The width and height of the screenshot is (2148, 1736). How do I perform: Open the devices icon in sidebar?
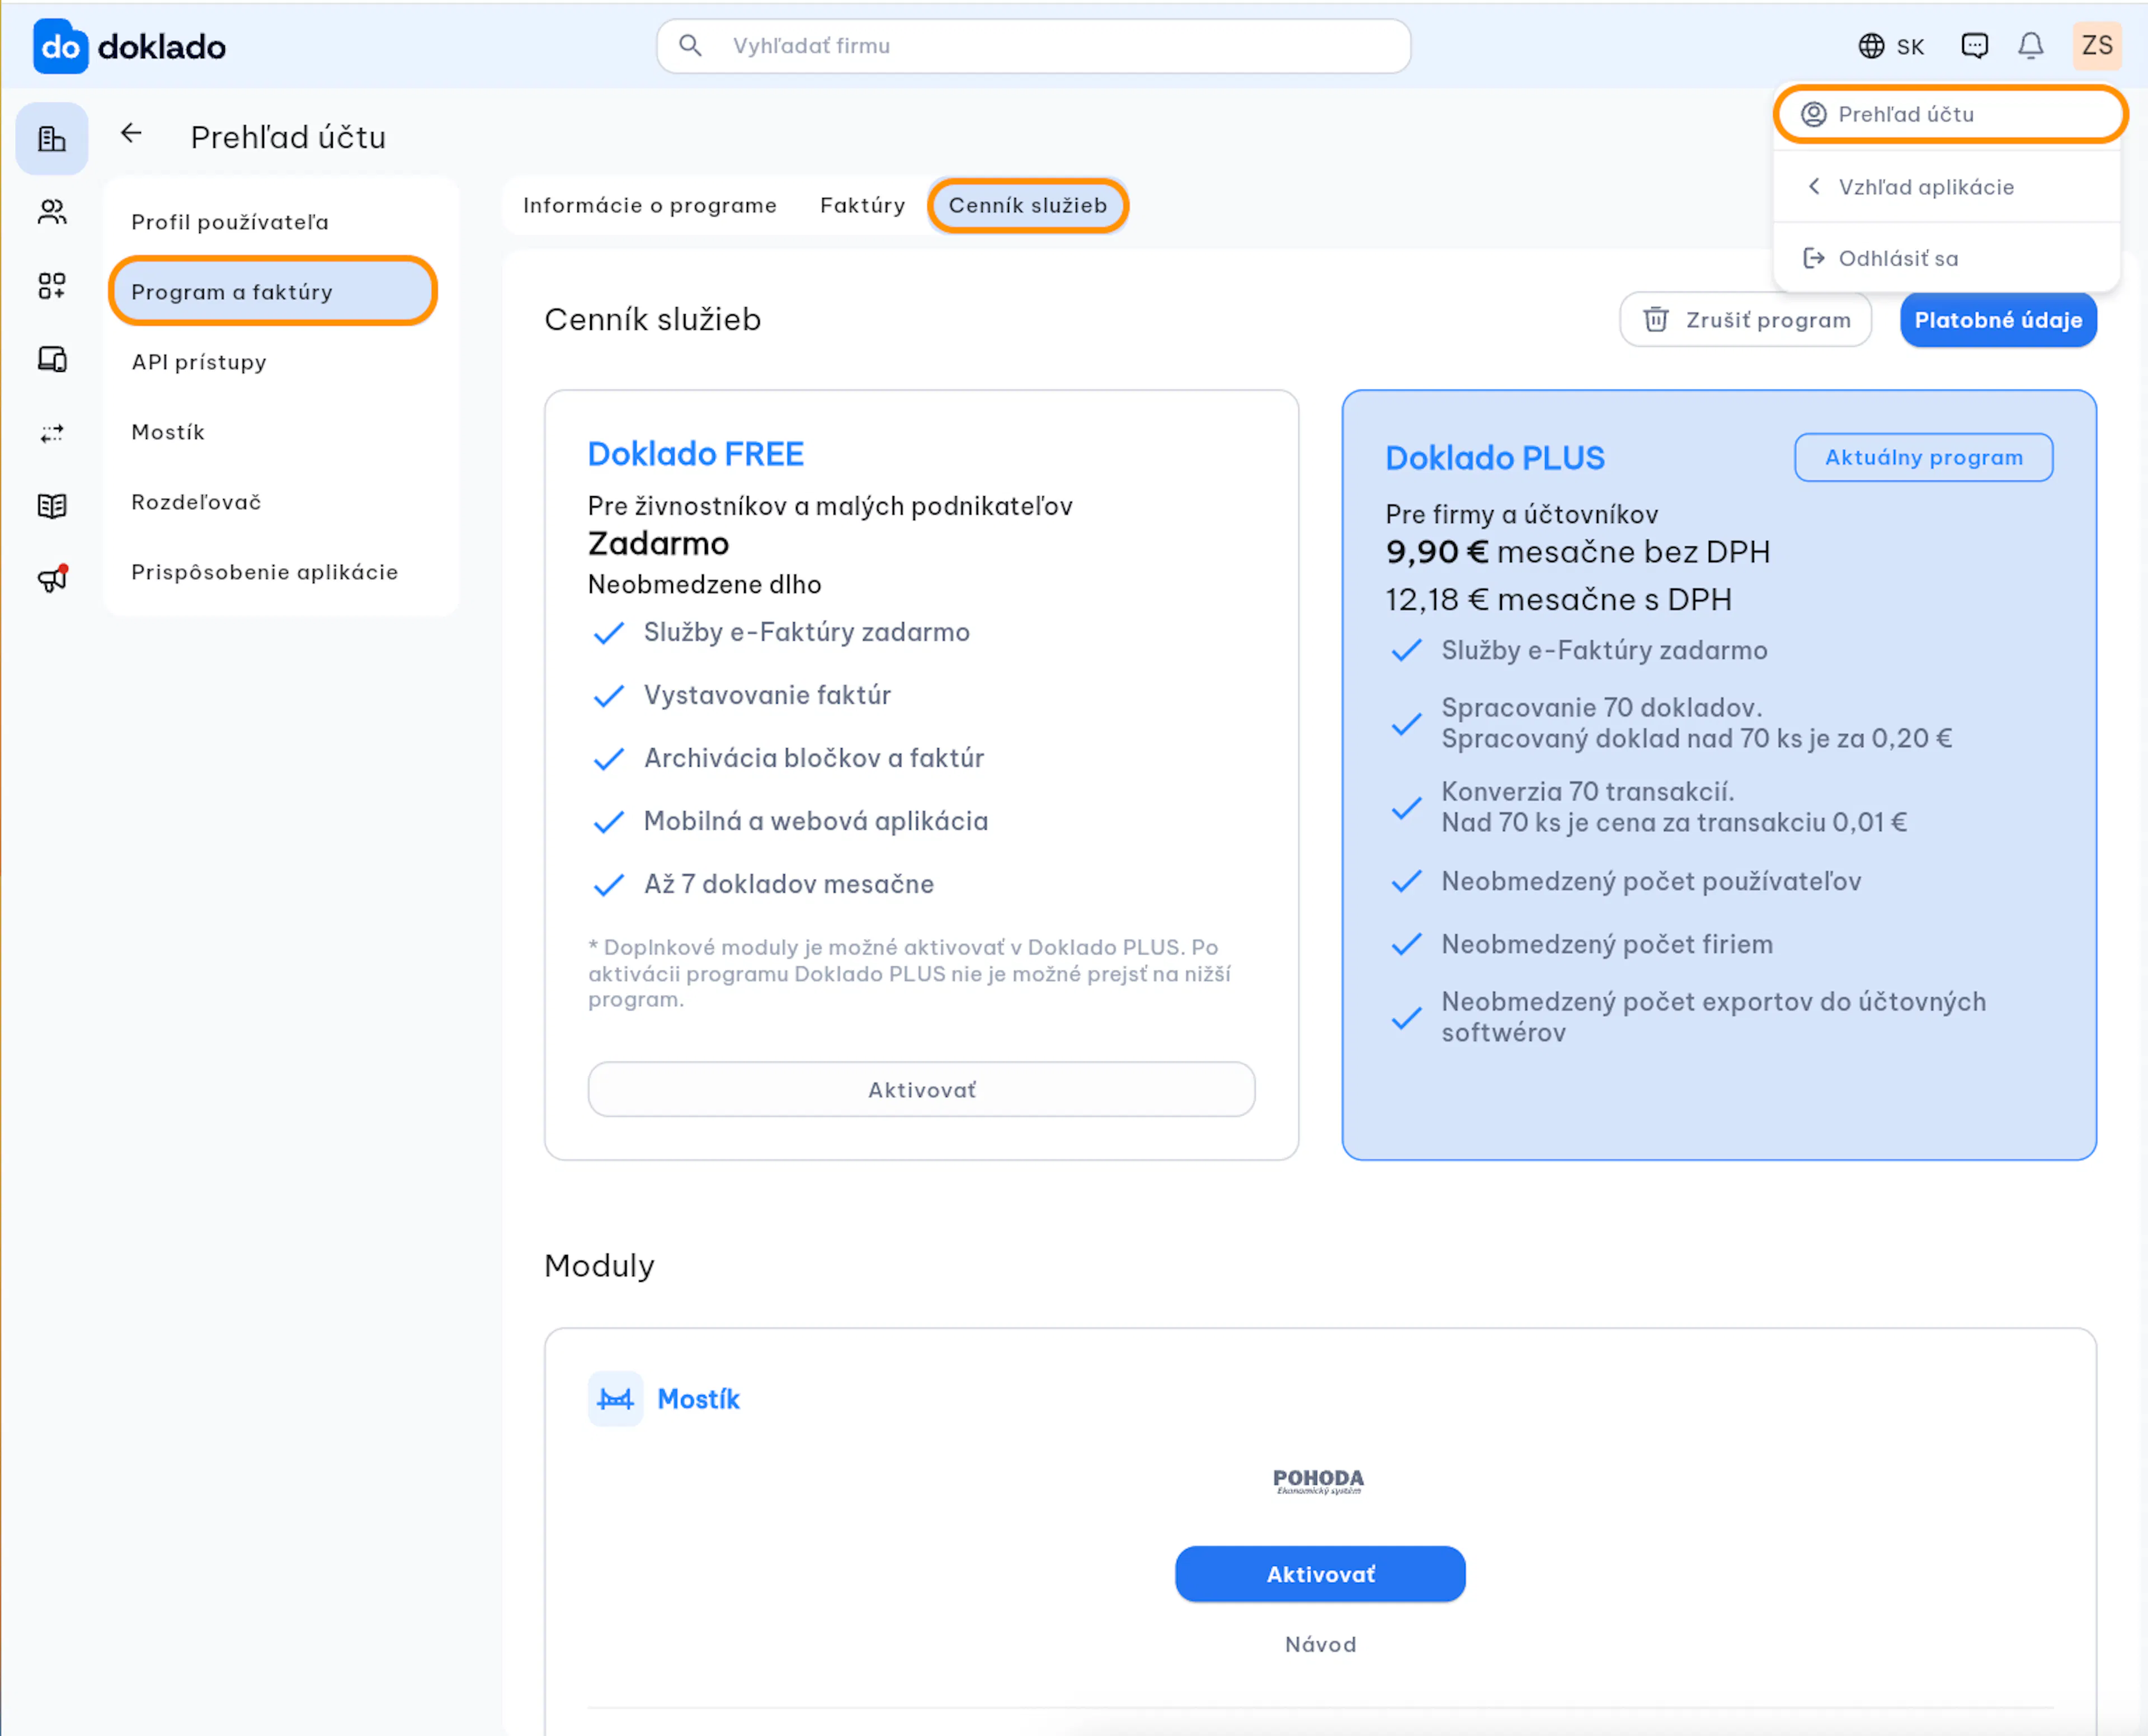click(52, 359)
